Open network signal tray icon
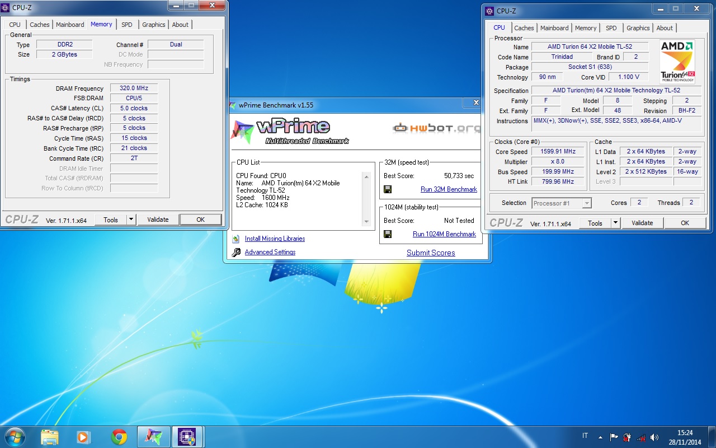716x448 pixels. (x=640, y=437)
